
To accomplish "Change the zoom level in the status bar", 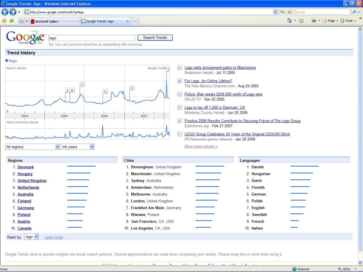I will click(346, 269).
